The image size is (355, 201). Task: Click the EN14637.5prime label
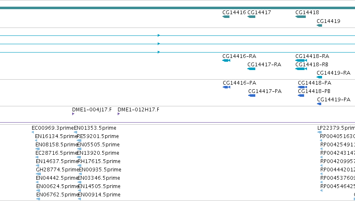pyautogui.click(x=57, y=161)
